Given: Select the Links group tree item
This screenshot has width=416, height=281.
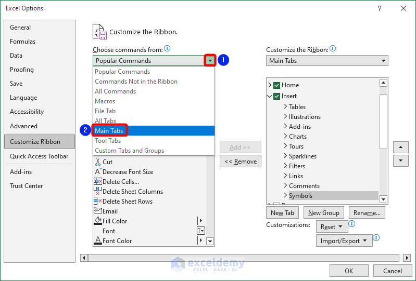Looking at the screenshot, I should 296,176.
